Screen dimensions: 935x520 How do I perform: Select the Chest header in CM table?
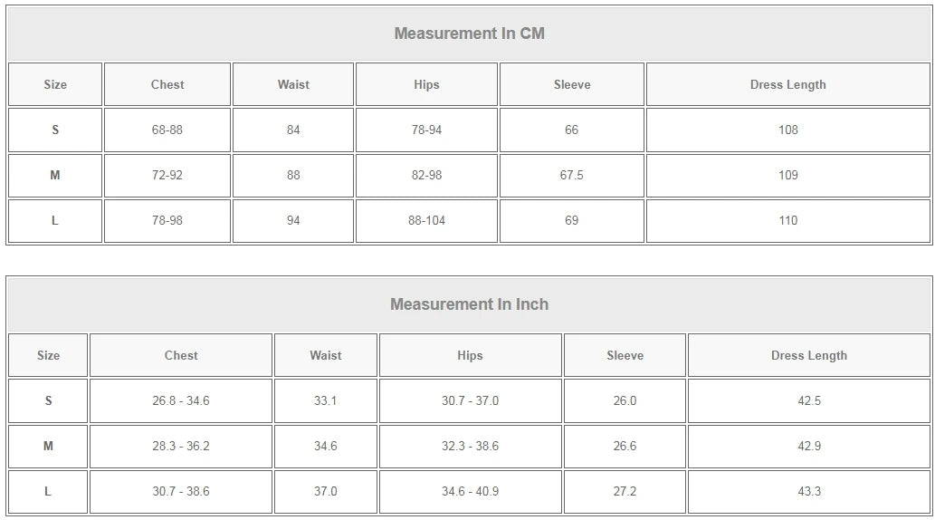[167, 85]
